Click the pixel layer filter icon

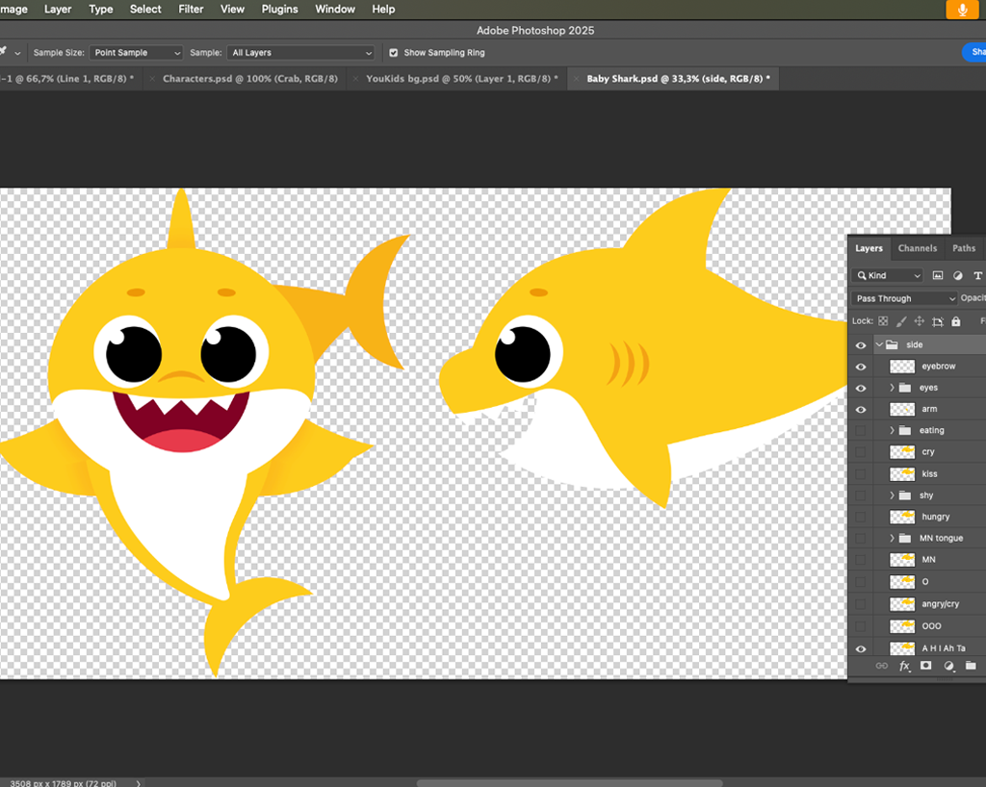938,275
